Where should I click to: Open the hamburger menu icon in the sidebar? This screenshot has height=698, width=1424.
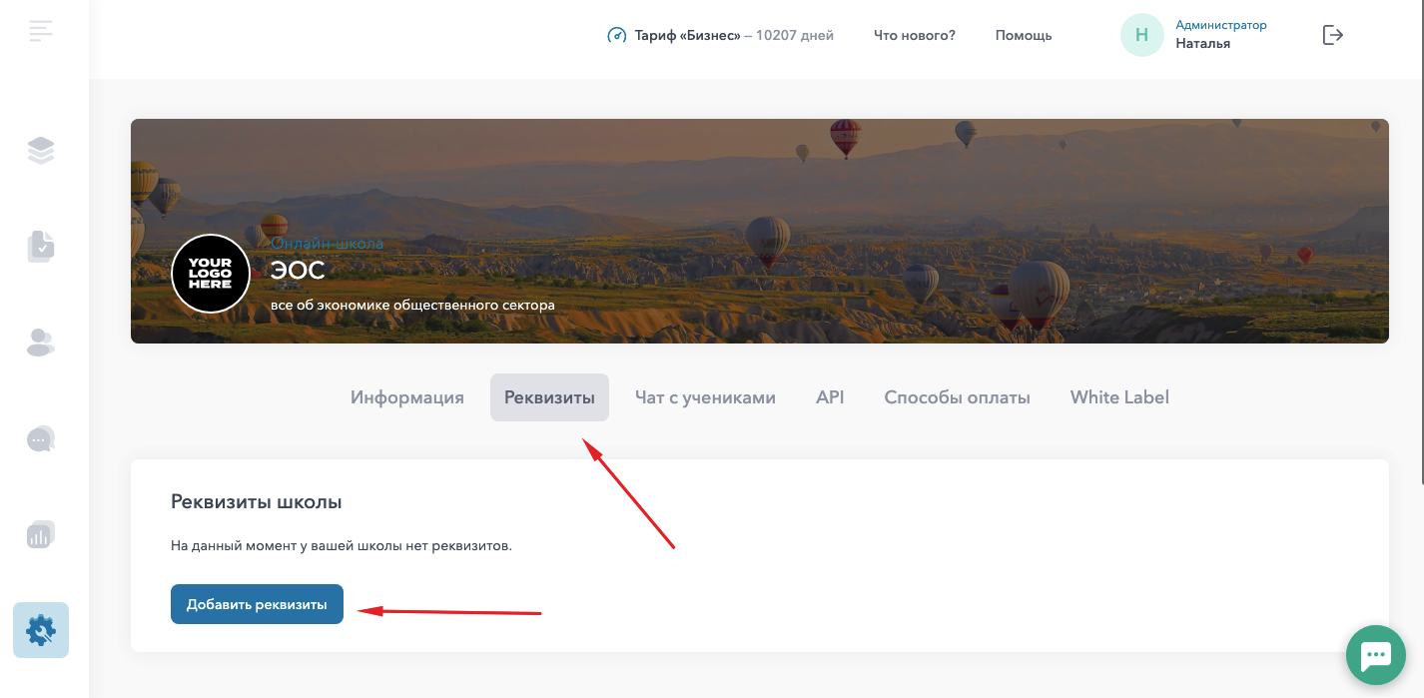(x=41, y=31)
